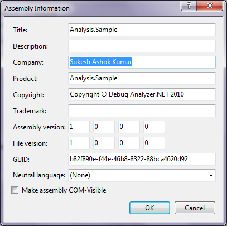
Task: Select the Assembly version minor box
Action: coord(104,127)
